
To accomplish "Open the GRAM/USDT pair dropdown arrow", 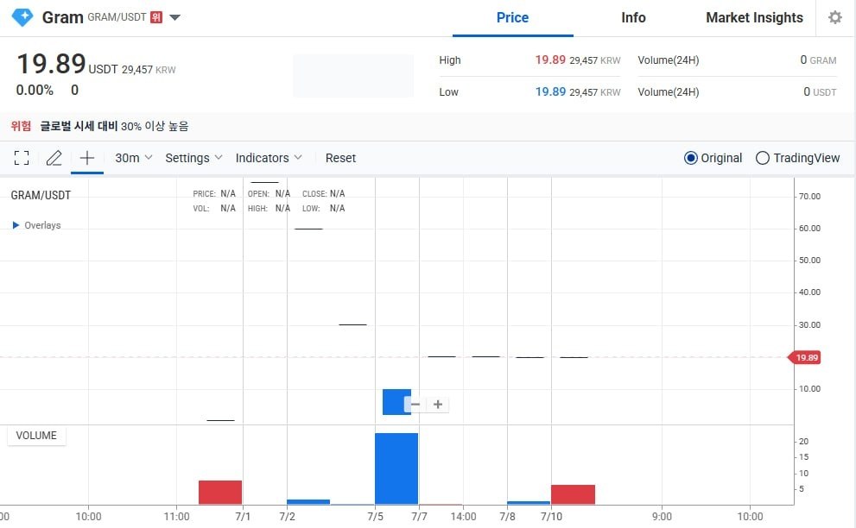I will tap(174, 17).
